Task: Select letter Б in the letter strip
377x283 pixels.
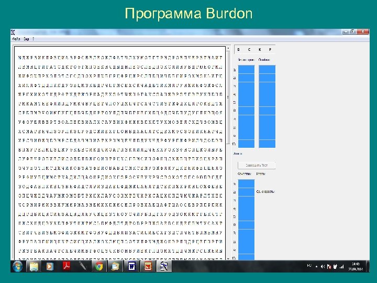Action: coord(239,50)
